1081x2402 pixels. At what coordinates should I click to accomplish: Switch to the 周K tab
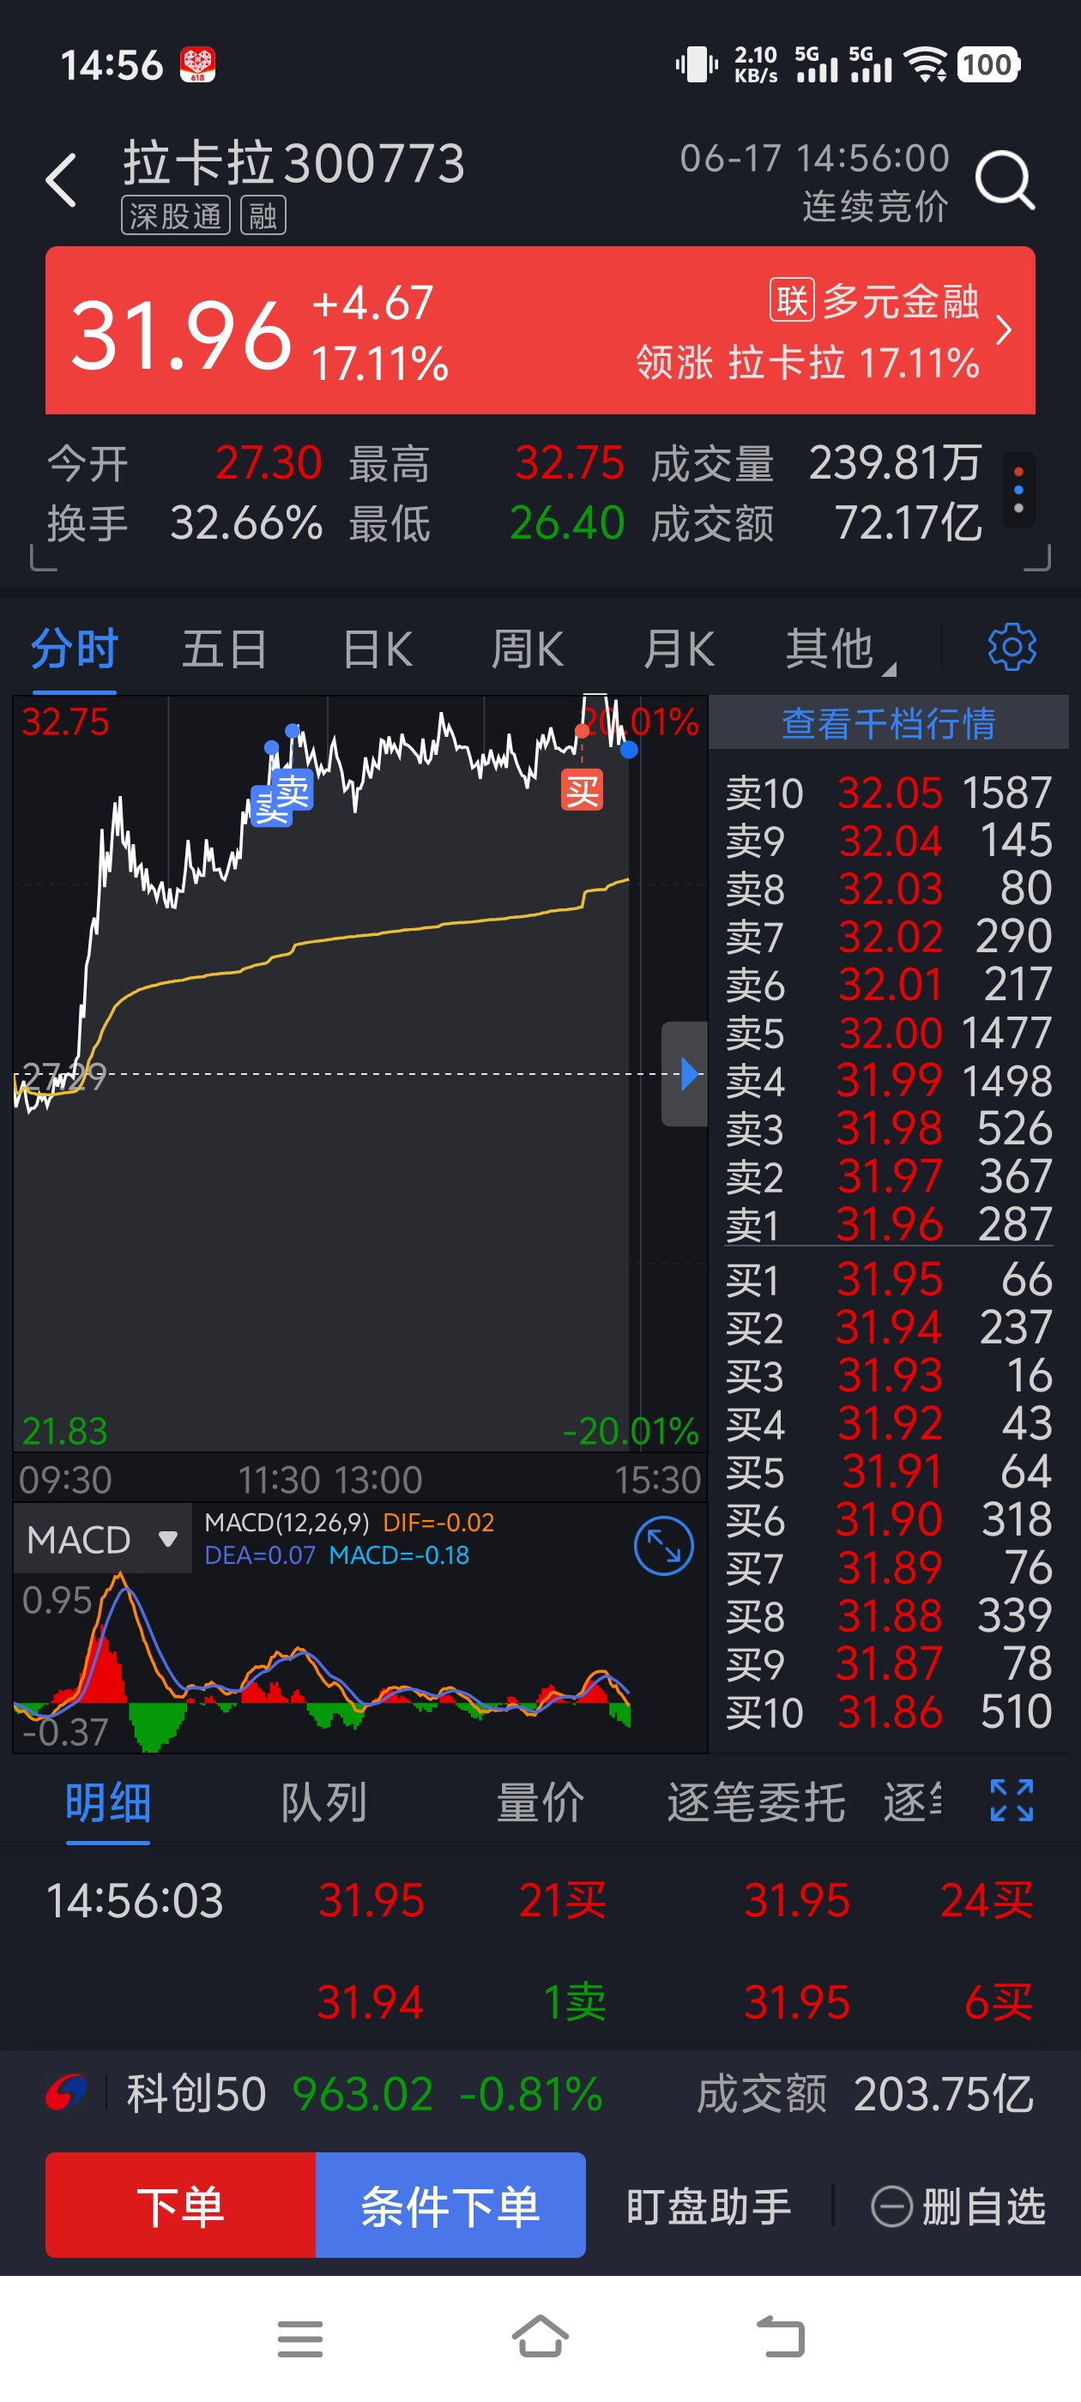pos(527,648)
